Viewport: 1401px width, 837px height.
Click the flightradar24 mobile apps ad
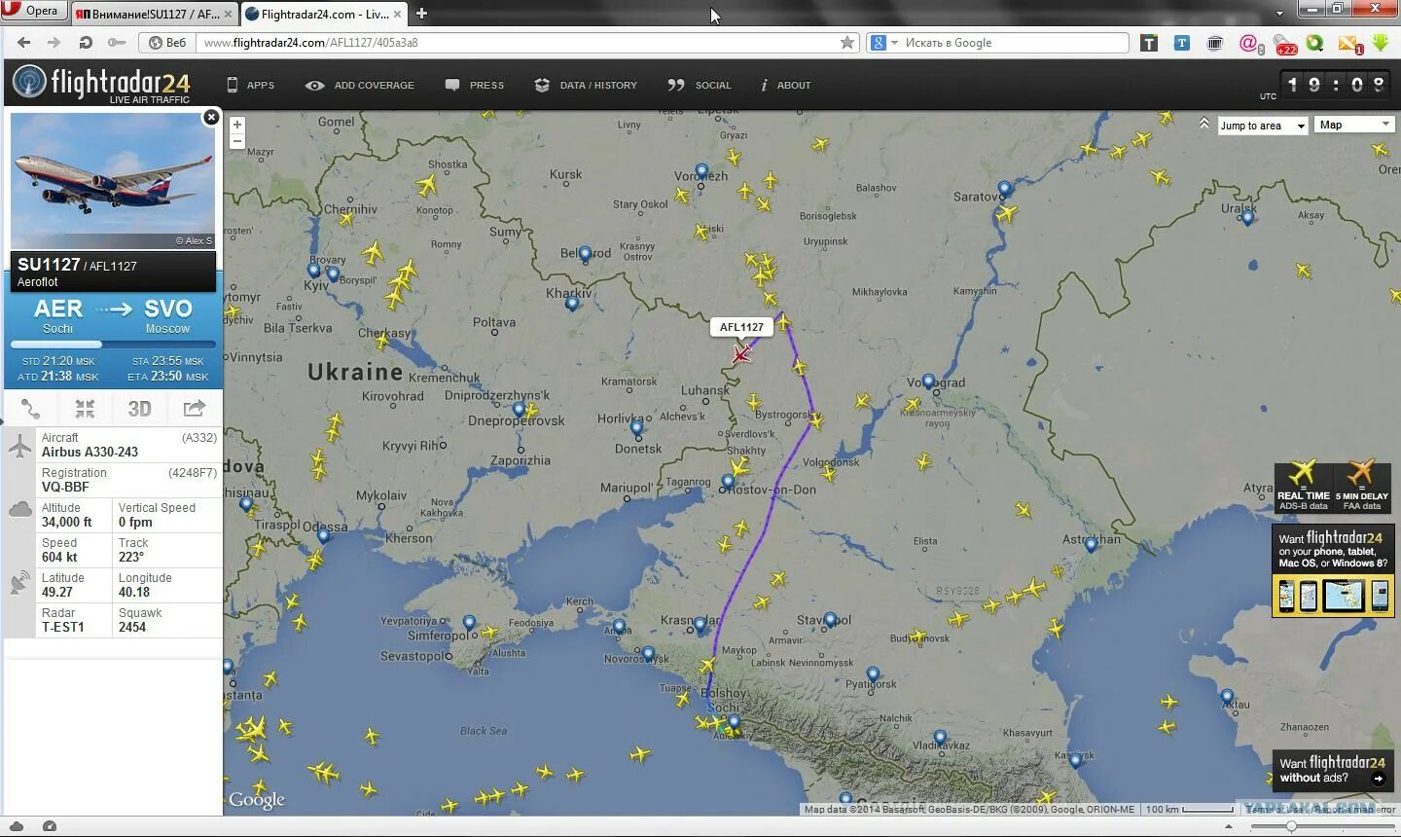tap(1333, 571)
